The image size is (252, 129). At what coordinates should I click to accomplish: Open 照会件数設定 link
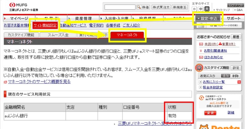213,87
